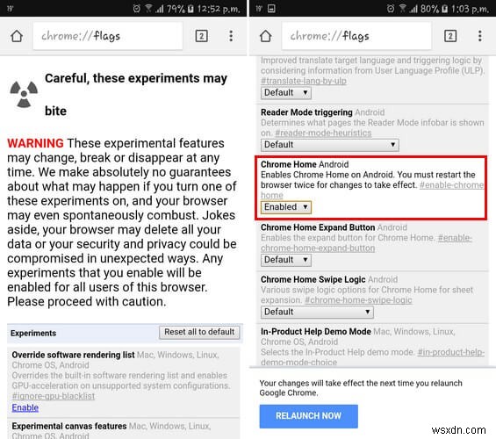Viewport: 496px width, 439px height.
Task: Tap the home icon in right browser
Action: pyautogui.click(x=265, y=36)
